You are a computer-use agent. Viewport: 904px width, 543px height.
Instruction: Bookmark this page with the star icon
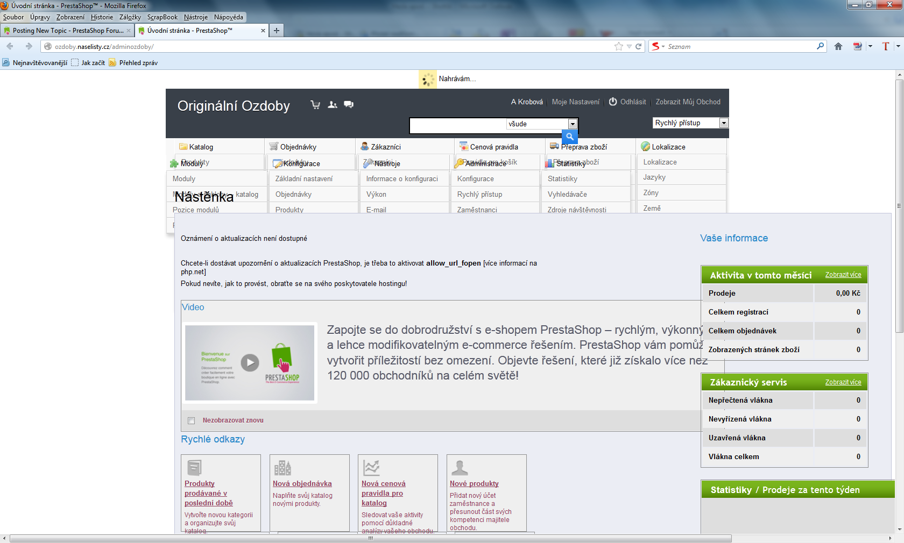pyautogui.click(x=619, y=46)
